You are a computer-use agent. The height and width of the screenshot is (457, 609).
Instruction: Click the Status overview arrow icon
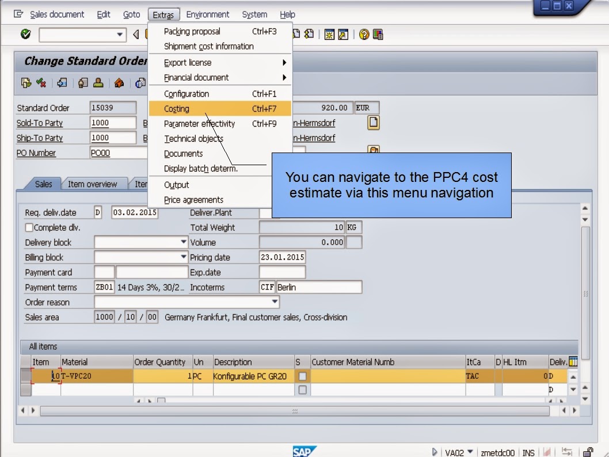click(62, 83)
